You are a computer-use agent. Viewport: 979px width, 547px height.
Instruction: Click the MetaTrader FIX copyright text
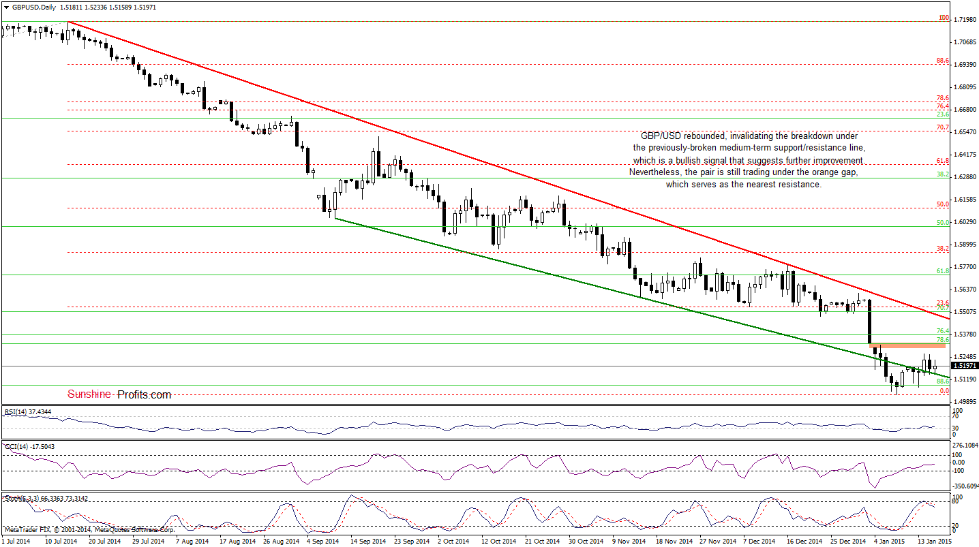pos(90,529)
